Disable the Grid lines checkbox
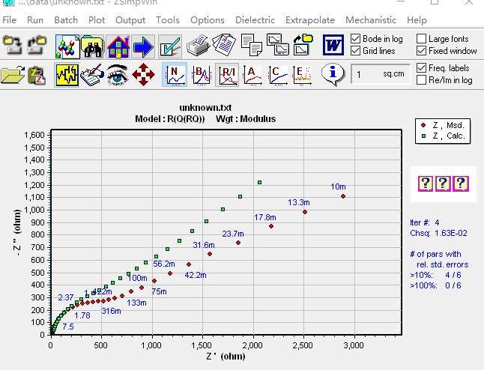This screenshot has height=370, width=484. pos(356,51)
